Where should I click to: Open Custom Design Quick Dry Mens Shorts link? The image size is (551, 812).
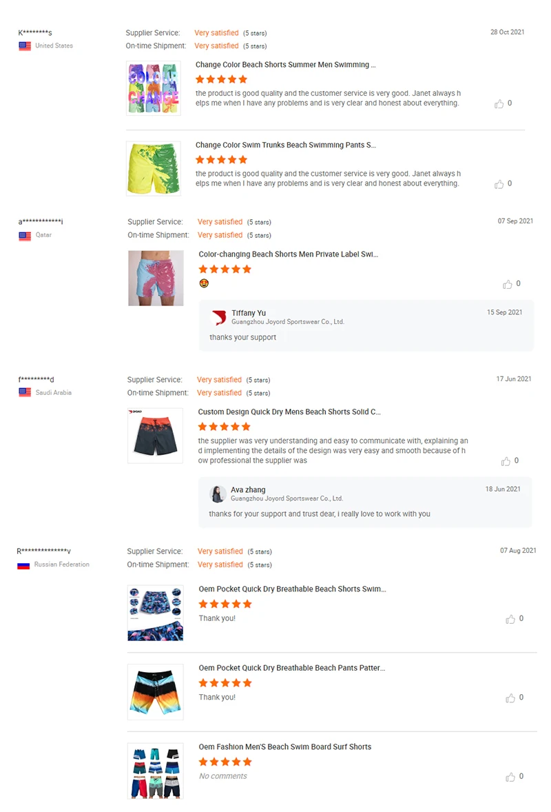coord(289,412)
